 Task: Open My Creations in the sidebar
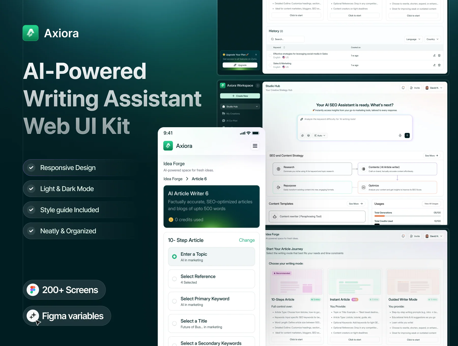point(231,114)
